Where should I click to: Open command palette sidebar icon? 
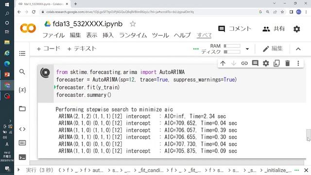22,143
